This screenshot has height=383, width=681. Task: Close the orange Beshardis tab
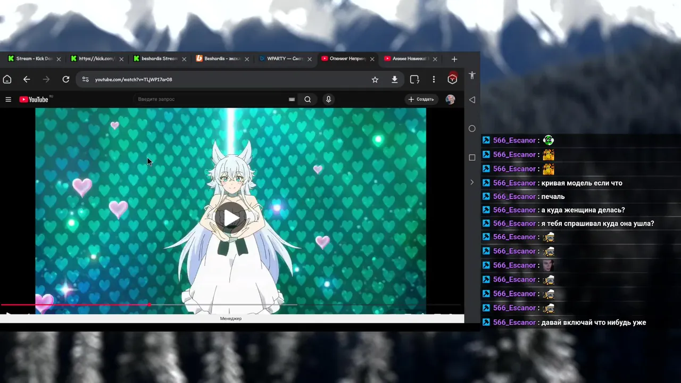coord(247,59)
